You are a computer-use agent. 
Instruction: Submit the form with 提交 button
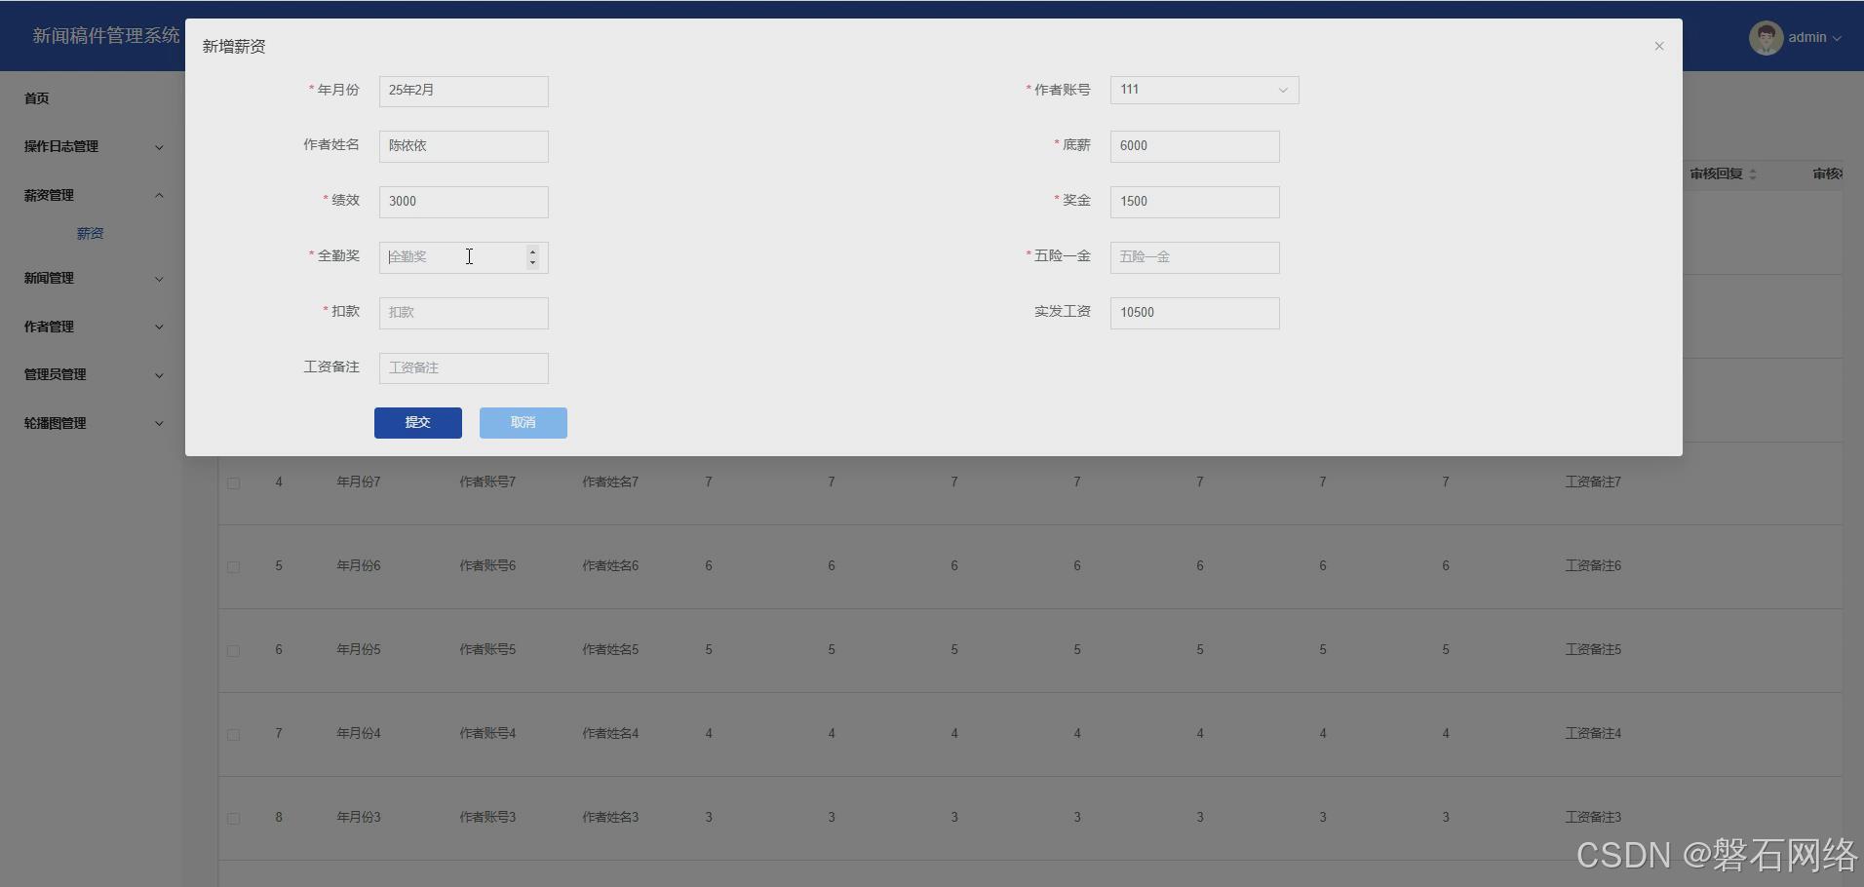click(417, 423)
